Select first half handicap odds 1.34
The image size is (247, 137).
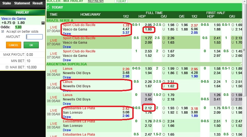pos(217,51)
